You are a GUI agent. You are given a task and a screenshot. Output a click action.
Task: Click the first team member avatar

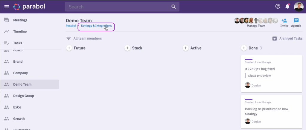click(237, 21)
